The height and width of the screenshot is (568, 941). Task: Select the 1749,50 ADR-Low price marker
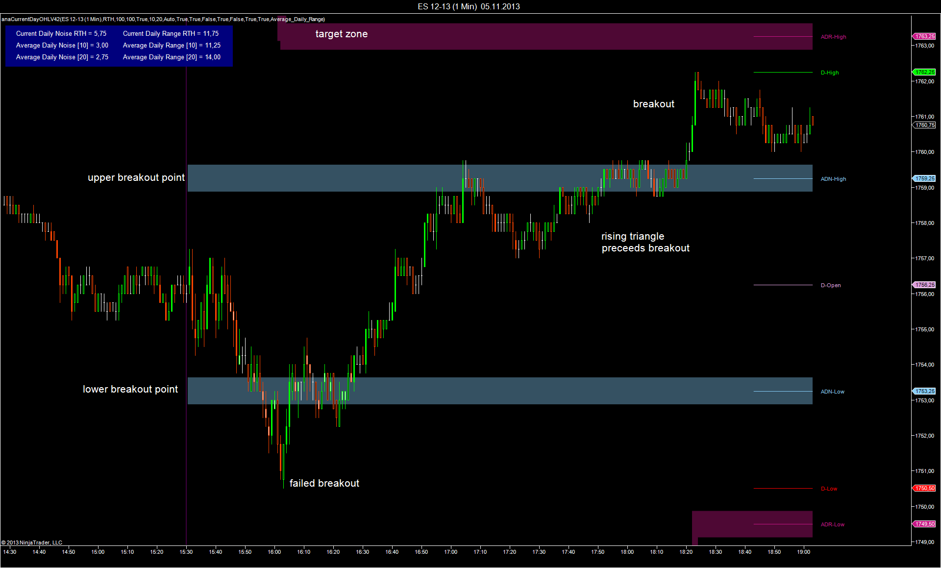tap(924, 524)
